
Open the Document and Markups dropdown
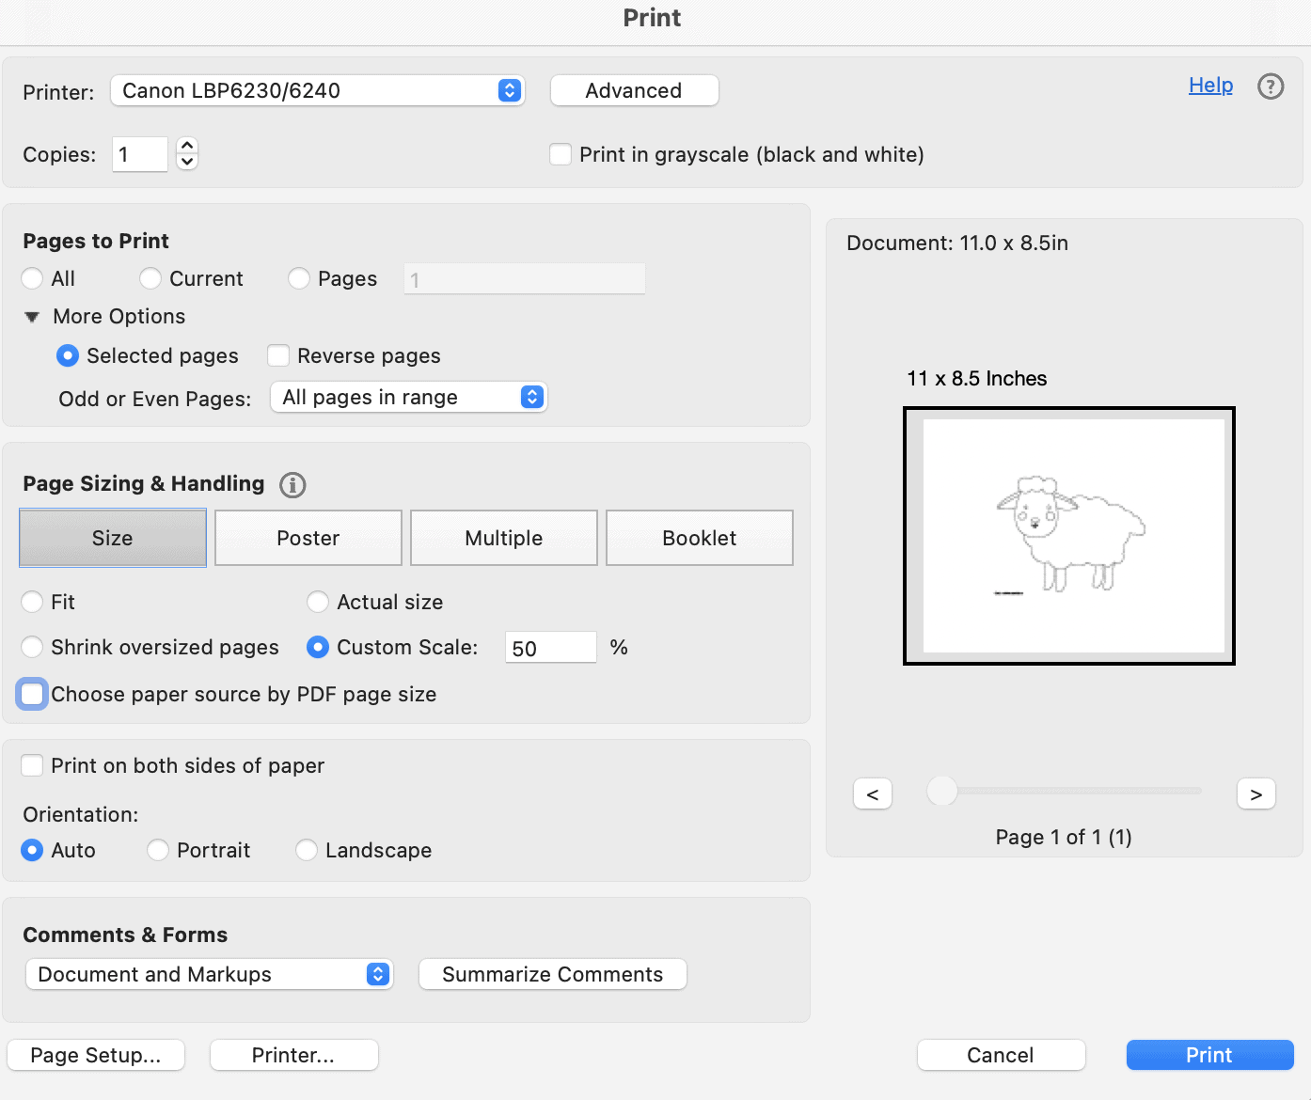pos(209,974)
